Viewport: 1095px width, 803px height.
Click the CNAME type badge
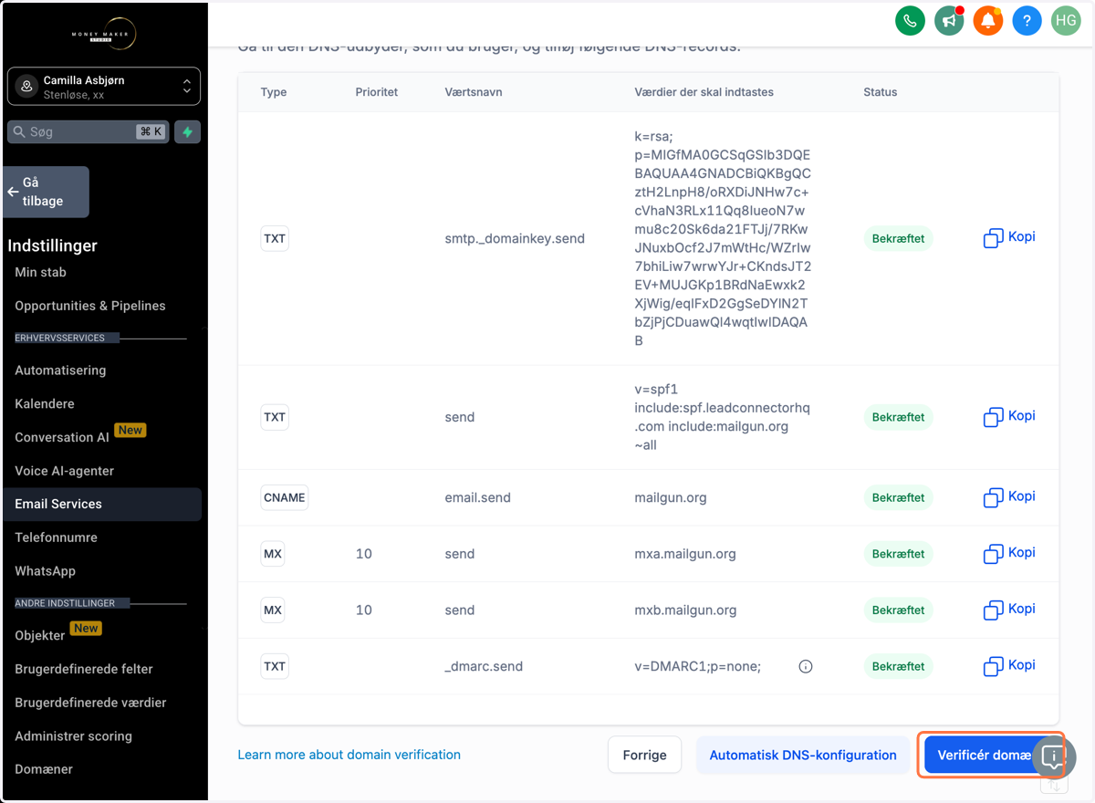[284, 497]
